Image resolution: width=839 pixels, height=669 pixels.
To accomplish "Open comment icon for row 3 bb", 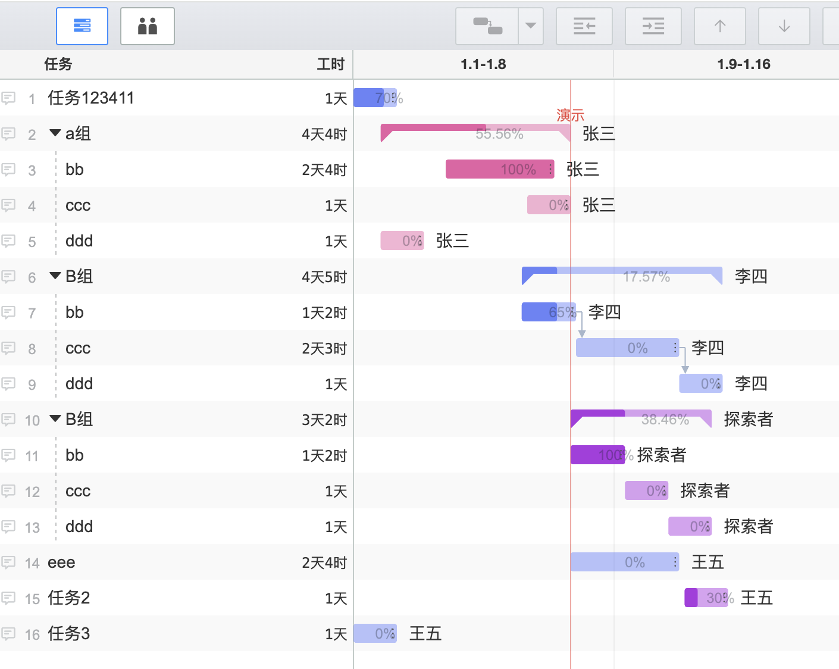I will click(x=8, y=169).
